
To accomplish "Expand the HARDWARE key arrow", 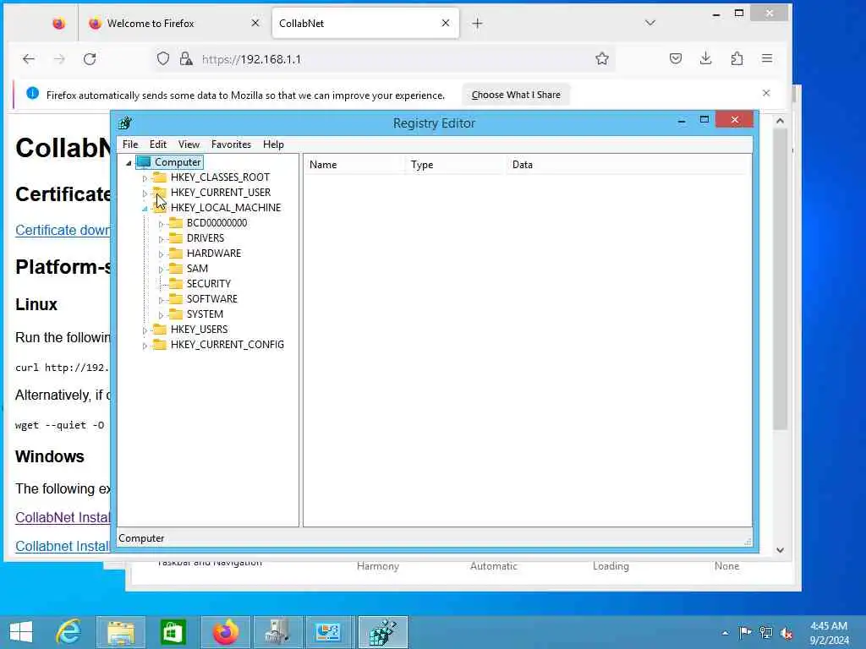I will pos(161,254).
